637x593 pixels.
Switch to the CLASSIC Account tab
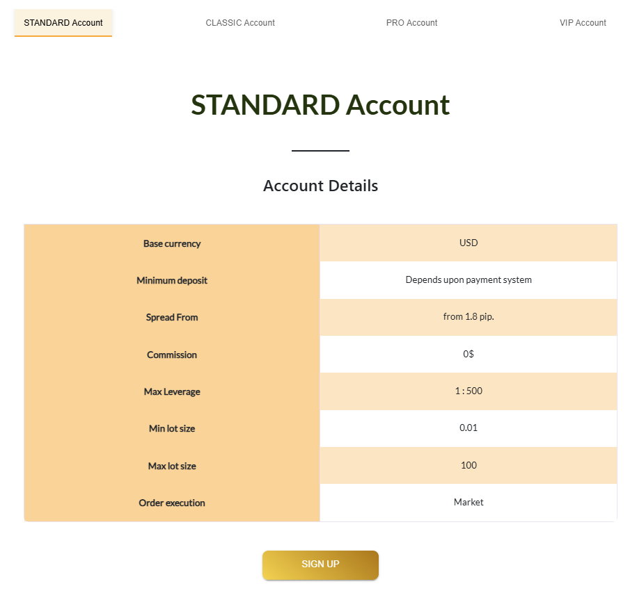pyautogui.click(x=240, y=23)
